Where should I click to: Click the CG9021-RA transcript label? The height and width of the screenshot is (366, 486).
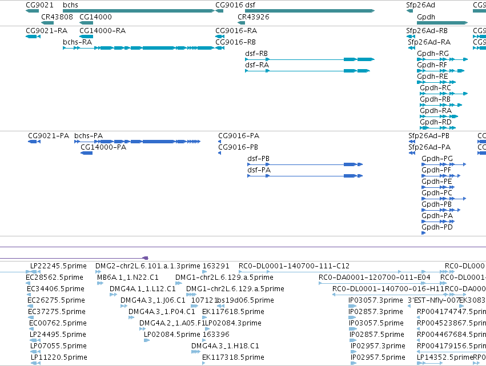pos(46,31)
